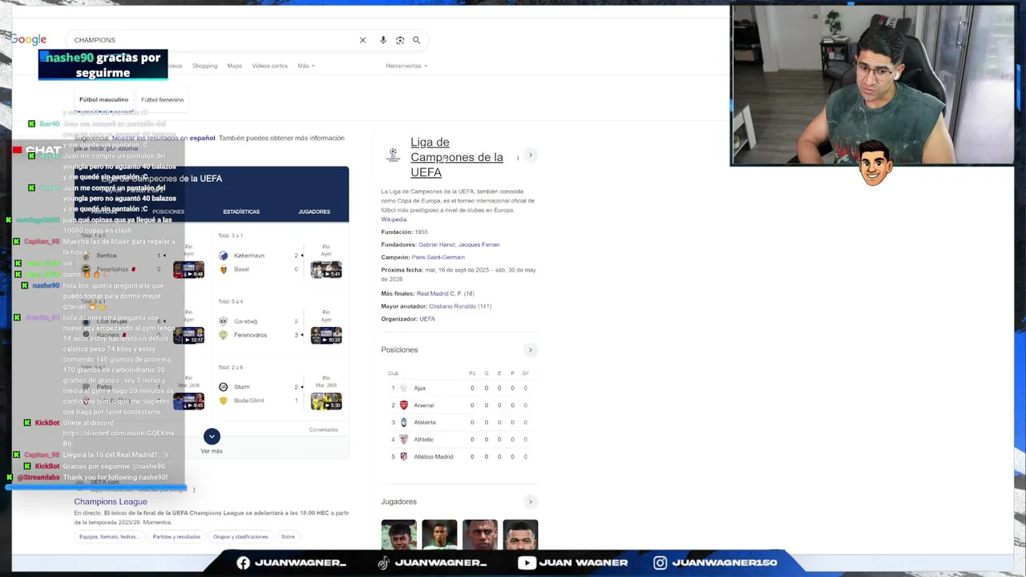The height and width of the screenshot is (577, 1026).
Task: Open the Maps search tab
Action: [234, 66]
